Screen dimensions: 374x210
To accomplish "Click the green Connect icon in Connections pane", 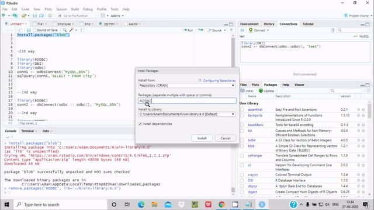I will click(251, 30).
